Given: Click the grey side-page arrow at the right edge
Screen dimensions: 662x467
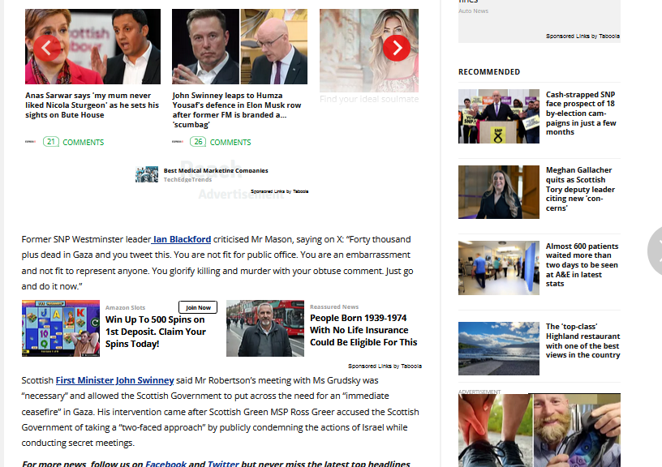Looking at the screenshot, I should (x=656, y=251).
